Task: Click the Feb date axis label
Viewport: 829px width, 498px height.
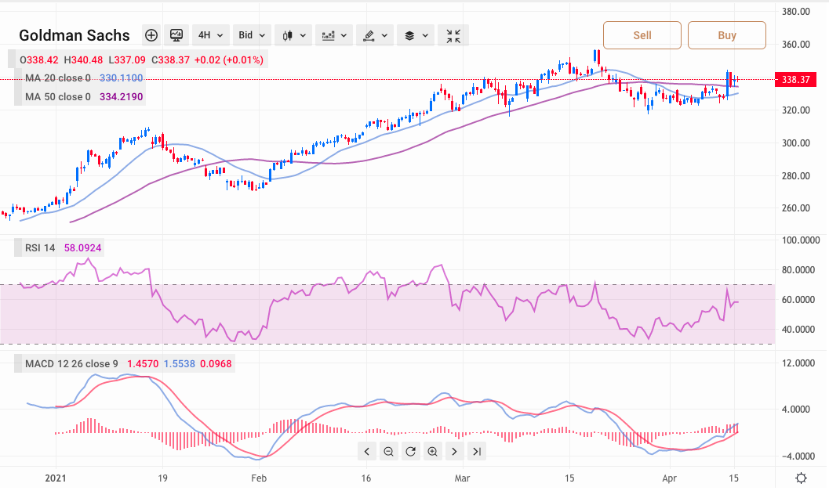Action: coord(259,478)
